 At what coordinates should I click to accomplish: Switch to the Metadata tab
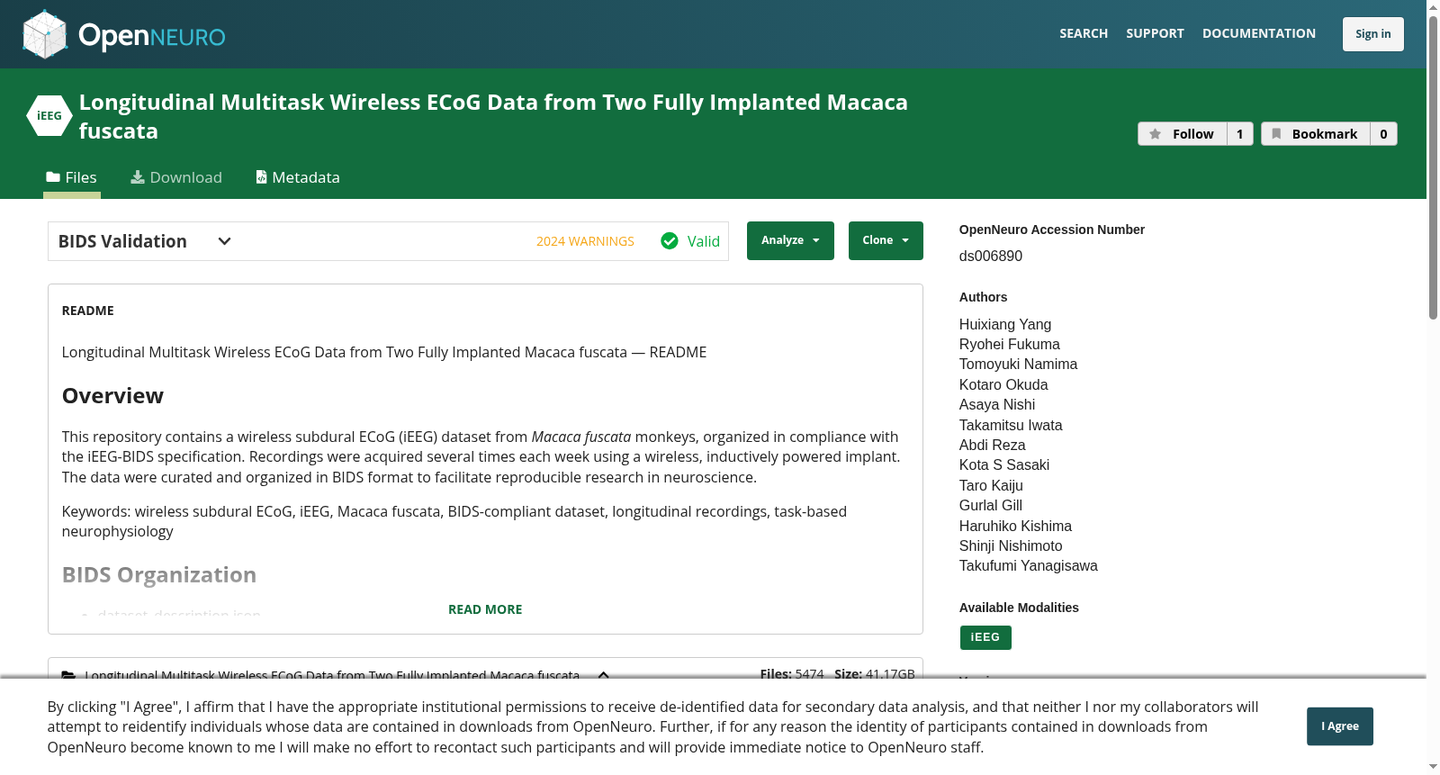click(298, 177)
